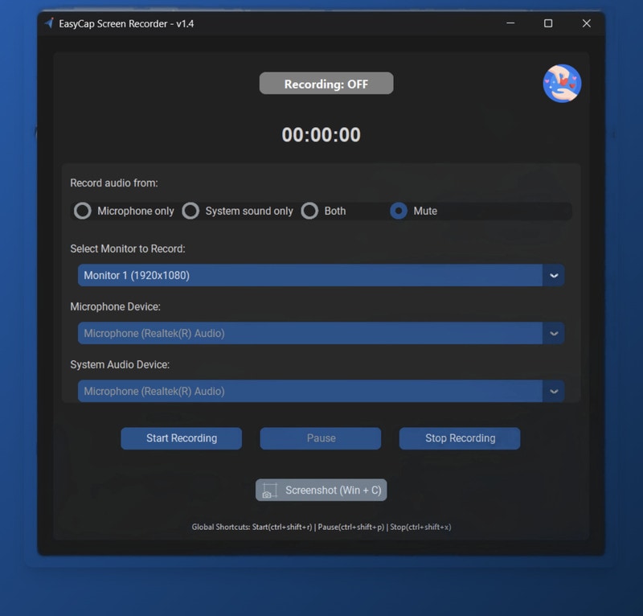The image size is (643, 616).
Task: Open the heart-in-hands donate icon
Action: [x=562, y=84]
